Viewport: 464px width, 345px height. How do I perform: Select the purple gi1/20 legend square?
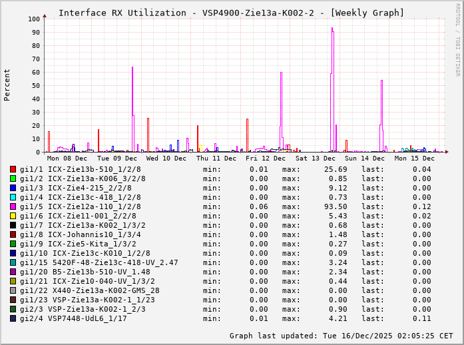pos(13,272)
